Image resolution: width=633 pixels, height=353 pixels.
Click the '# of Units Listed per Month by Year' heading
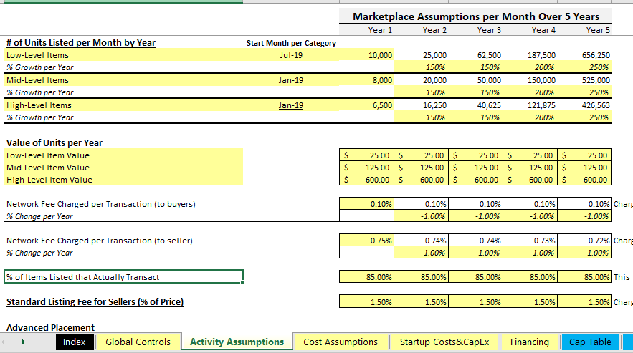pos(81,43)
